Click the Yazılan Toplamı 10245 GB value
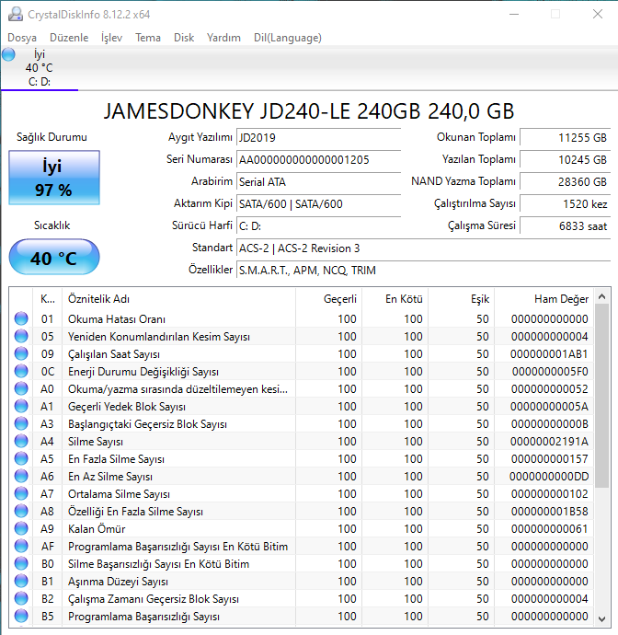618x635 pixels. (565, 159)
